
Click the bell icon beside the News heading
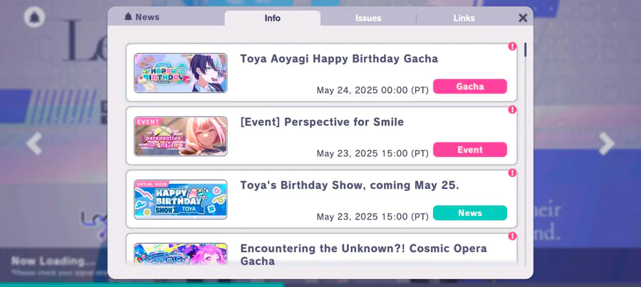[128, 17]
